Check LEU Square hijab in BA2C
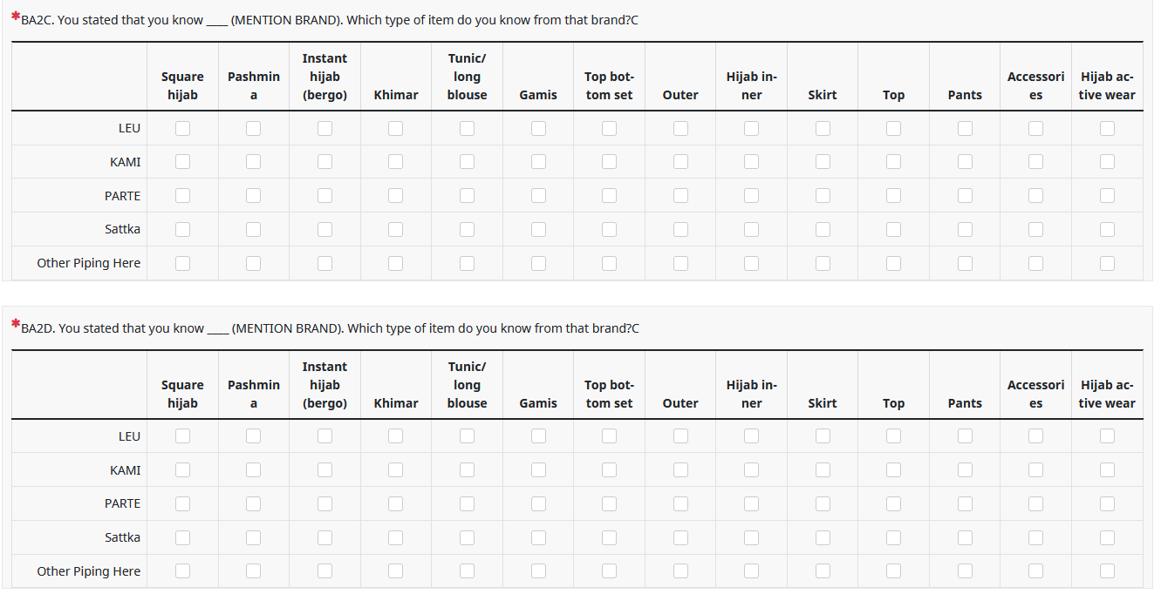The height and width of the screenshot is (594, 1161). [x=182, y=128]
